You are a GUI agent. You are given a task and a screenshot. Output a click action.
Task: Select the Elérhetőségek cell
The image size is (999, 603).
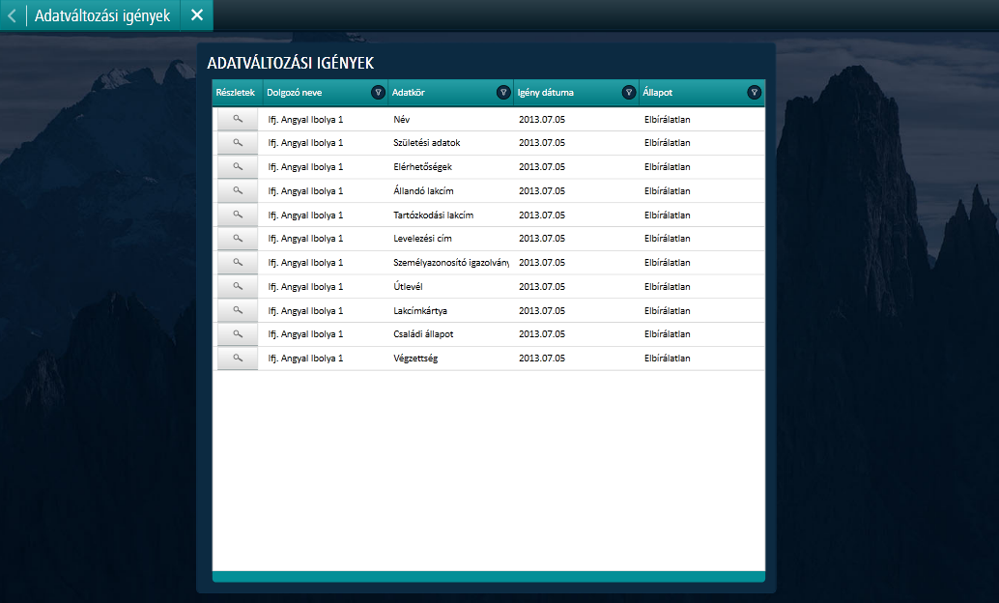(422, 167)
